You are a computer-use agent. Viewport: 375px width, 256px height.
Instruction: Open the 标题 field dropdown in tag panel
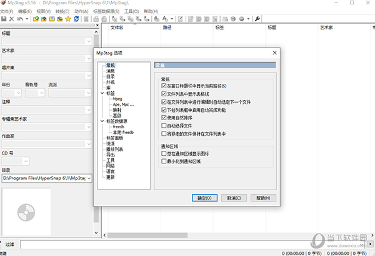pyautogui.click(x=89, y=41)
